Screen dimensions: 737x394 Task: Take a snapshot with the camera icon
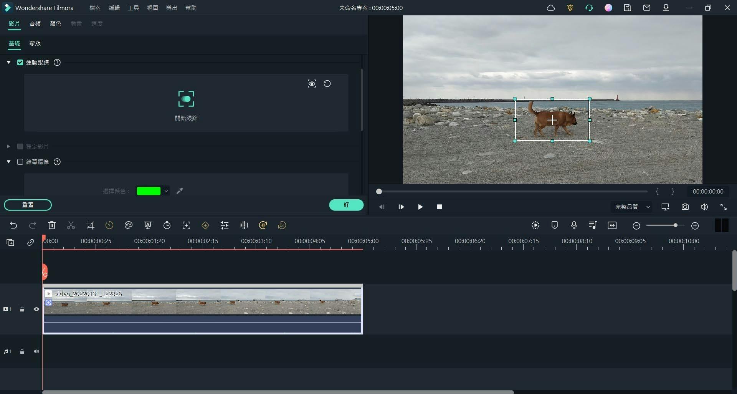(685, 207)
